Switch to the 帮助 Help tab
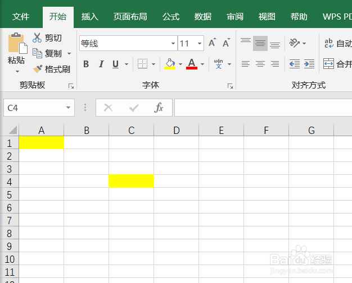Image resolution: width=352 pixels, height=283 pixels. click(x=299, y=17)
